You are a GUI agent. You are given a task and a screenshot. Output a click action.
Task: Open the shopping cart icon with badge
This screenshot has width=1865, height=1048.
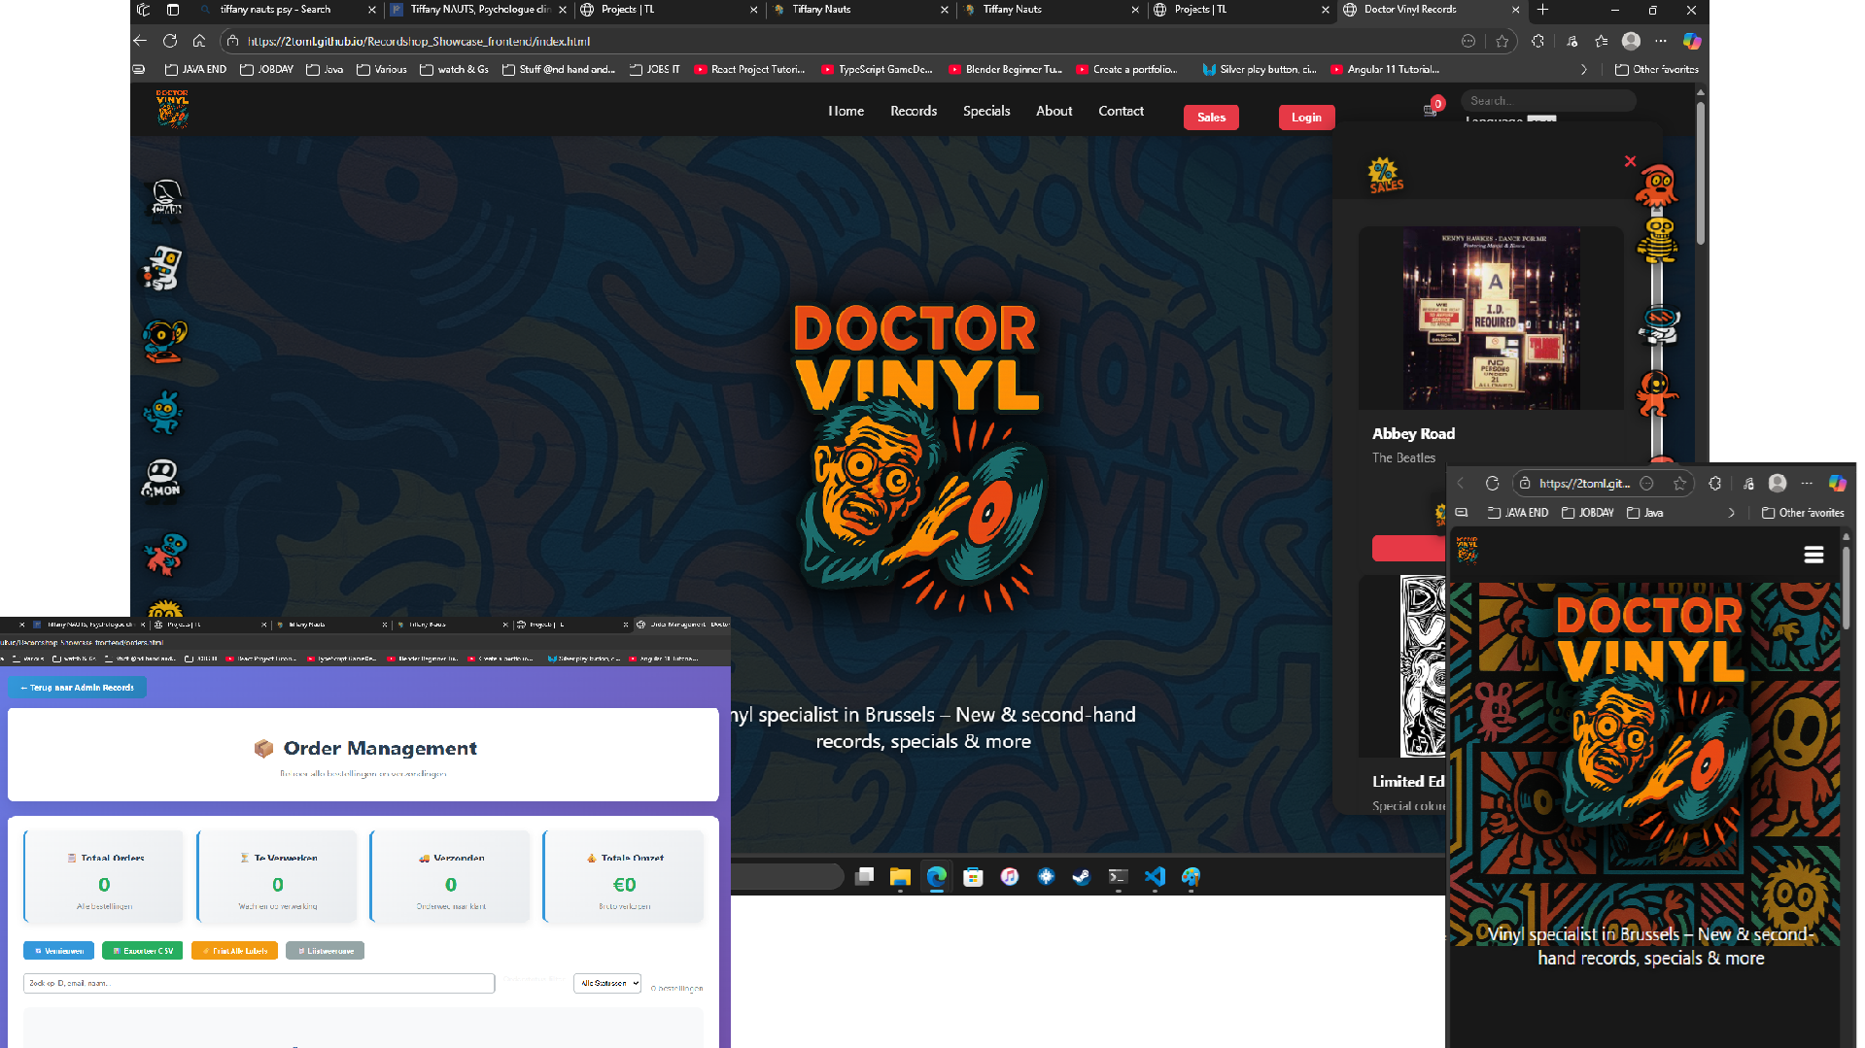pos(1431,109)
